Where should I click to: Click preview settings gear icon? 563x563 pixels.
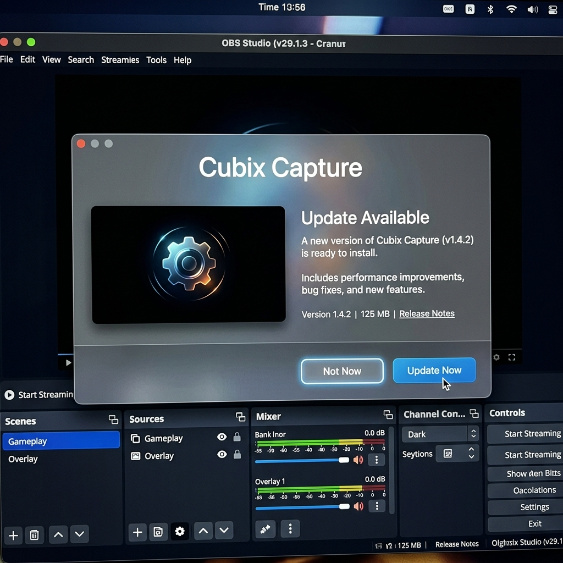pos(496,357)
